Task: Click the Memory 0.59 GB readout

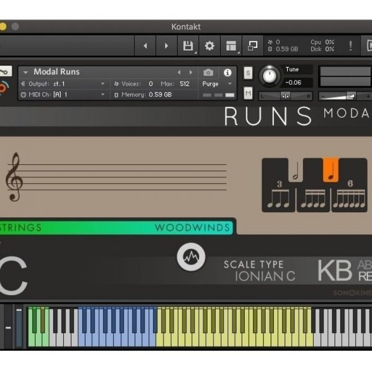Action: (143, 95)
